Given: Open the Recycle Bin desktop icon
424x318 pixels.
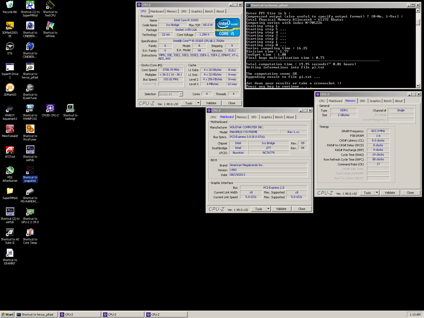Looking at the screenshot, I should (10, 7).
